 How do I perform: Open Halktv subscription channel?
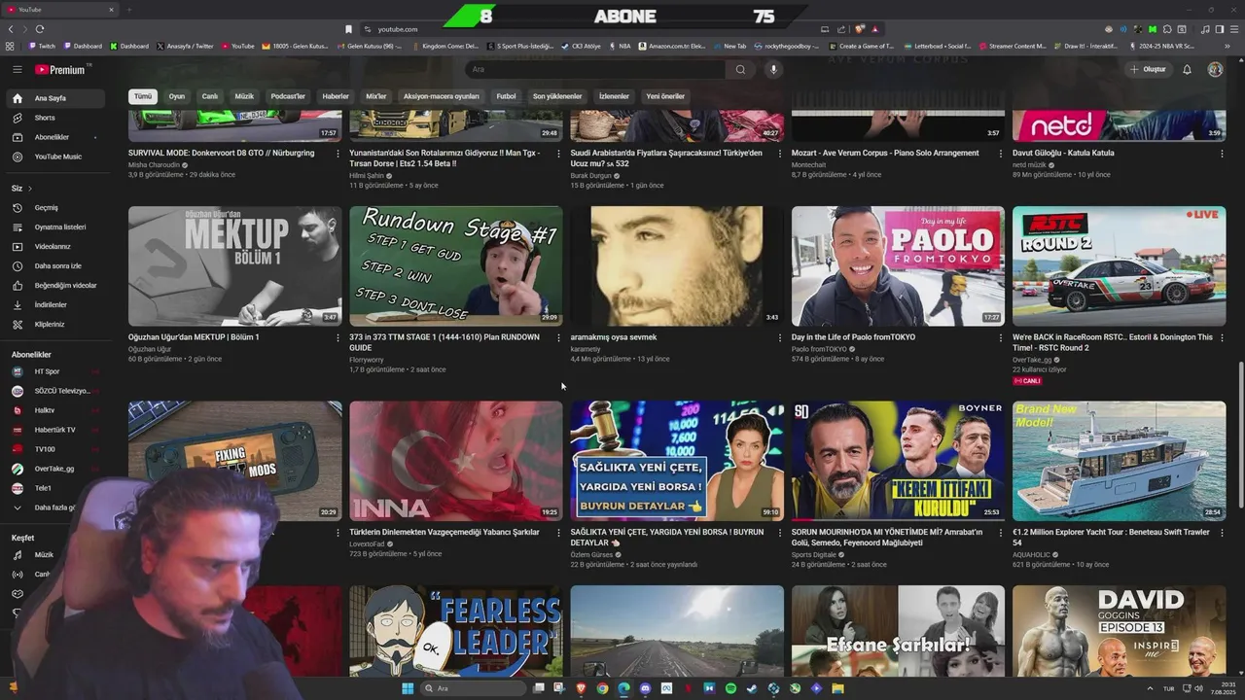click(54, 410)
